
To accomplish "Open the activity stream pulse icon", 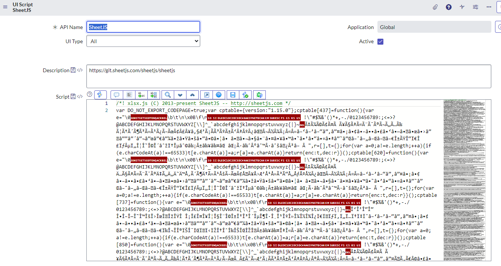I will [462, 7].
